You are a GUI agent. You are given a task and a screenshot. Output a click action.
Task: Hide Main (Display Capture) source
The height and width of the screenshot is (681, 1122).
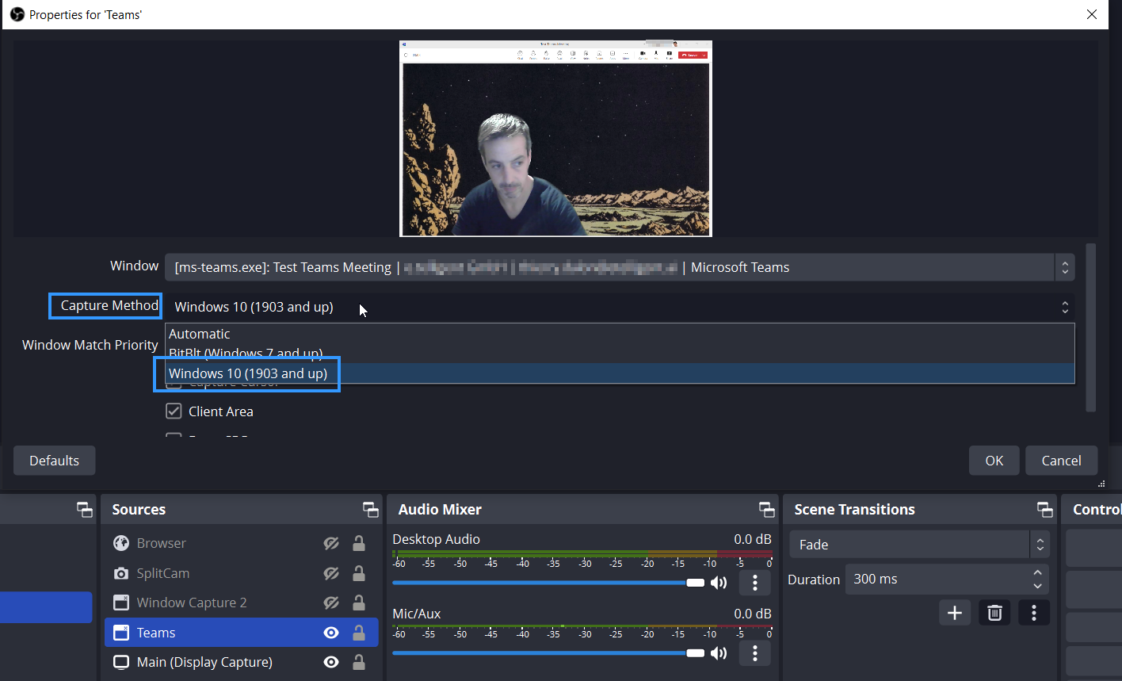point(331,662)
